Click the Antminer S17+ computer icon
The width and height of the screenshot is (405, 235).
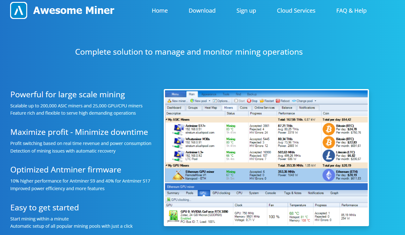coord(178,129)
